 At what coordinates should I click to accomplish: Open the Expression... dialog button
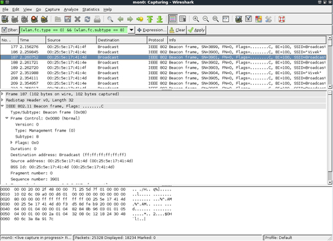click(152, 30)
